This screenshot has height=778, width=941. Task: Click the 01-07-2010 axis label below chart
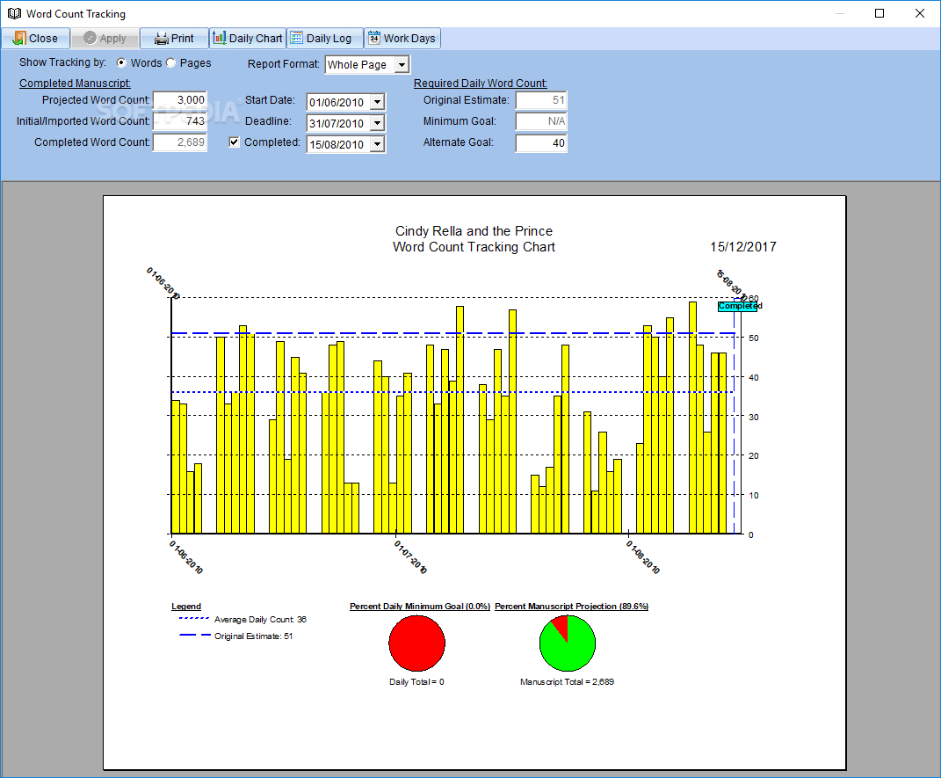click(410, 557)
